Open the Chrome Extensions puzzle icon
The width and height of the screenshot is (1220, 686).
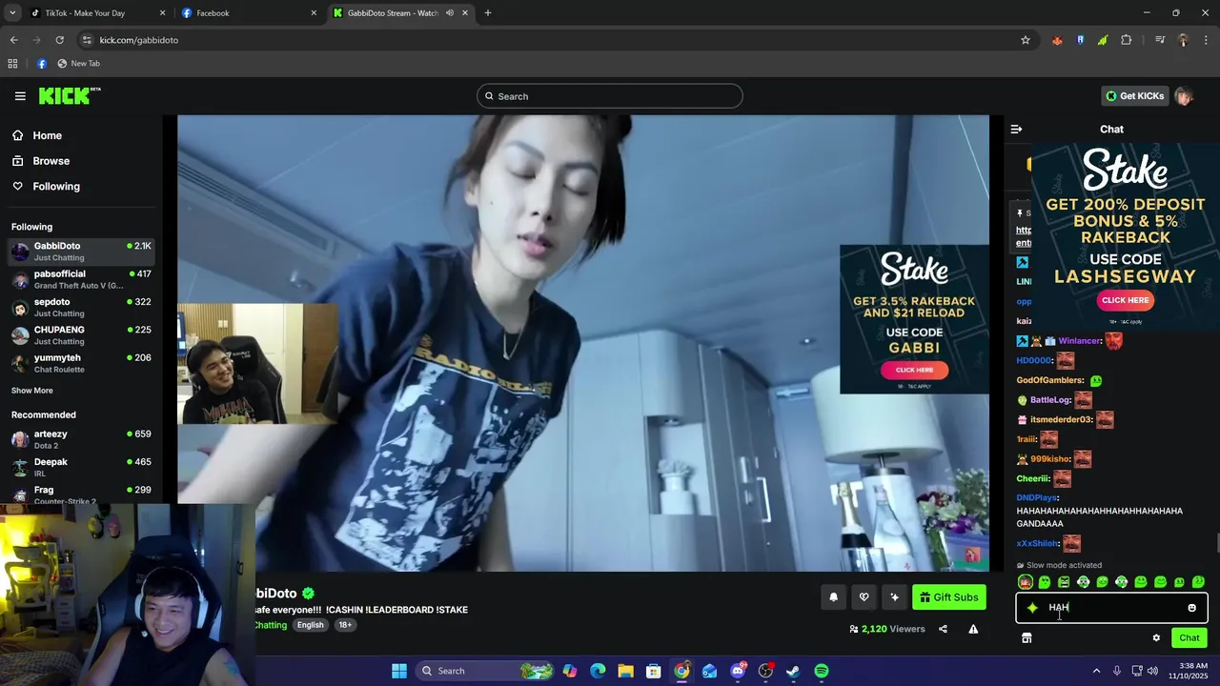pyautogui.click(x=1126, y=40)
